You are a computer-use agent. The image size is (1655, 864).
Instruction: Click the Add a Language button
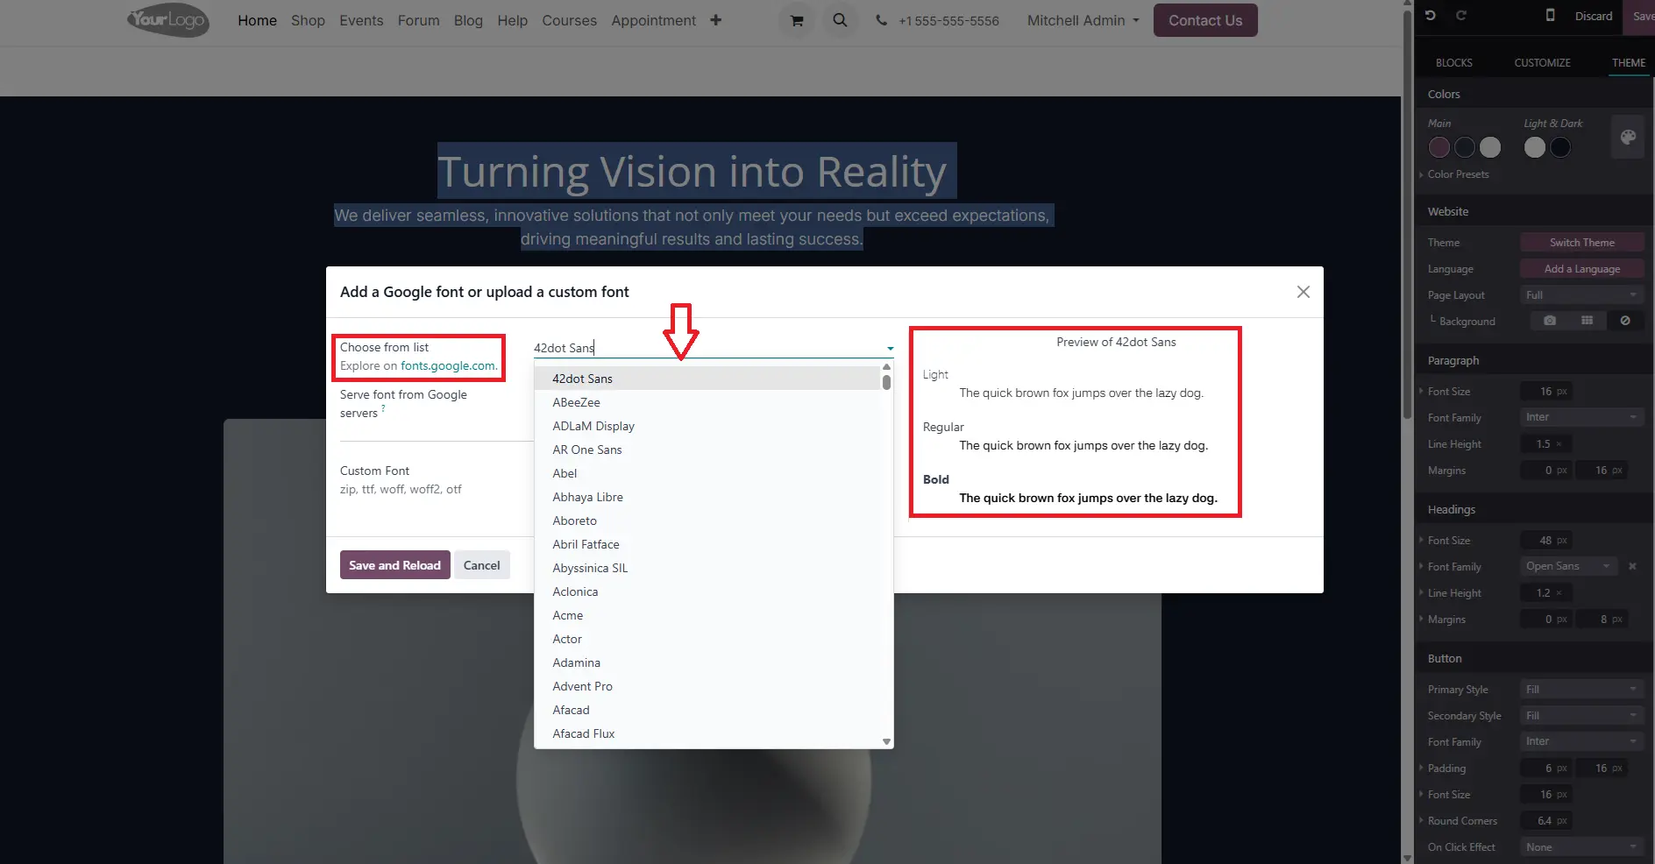click(1581, 269)
